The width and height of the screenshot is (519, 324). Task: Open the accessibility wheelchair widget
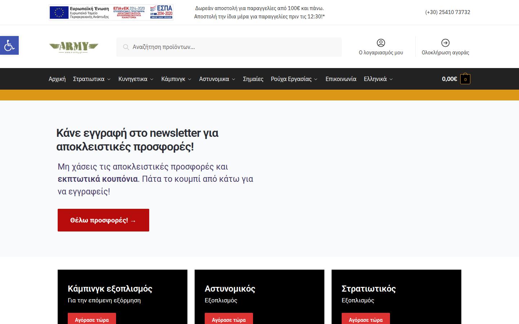9,45
